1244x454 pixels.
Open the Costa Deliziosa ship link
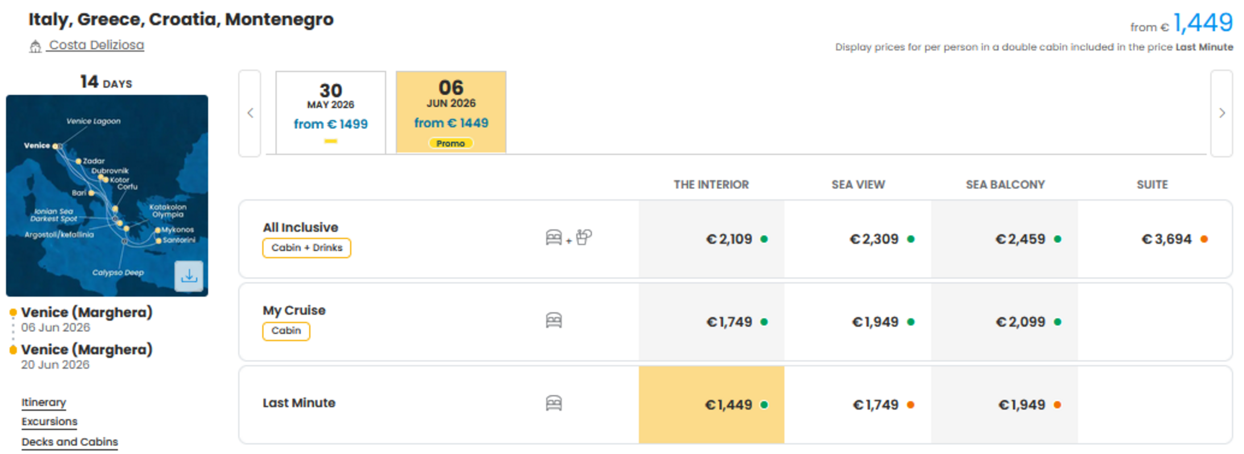[x=96, y=45]
